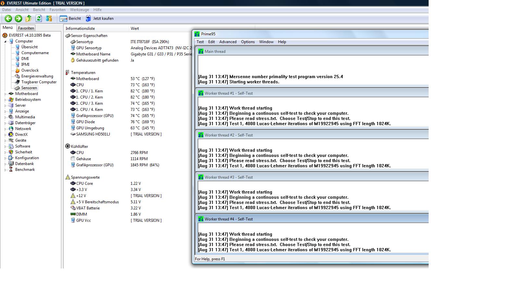Open the Werkzeuge menu

[79, 10]
